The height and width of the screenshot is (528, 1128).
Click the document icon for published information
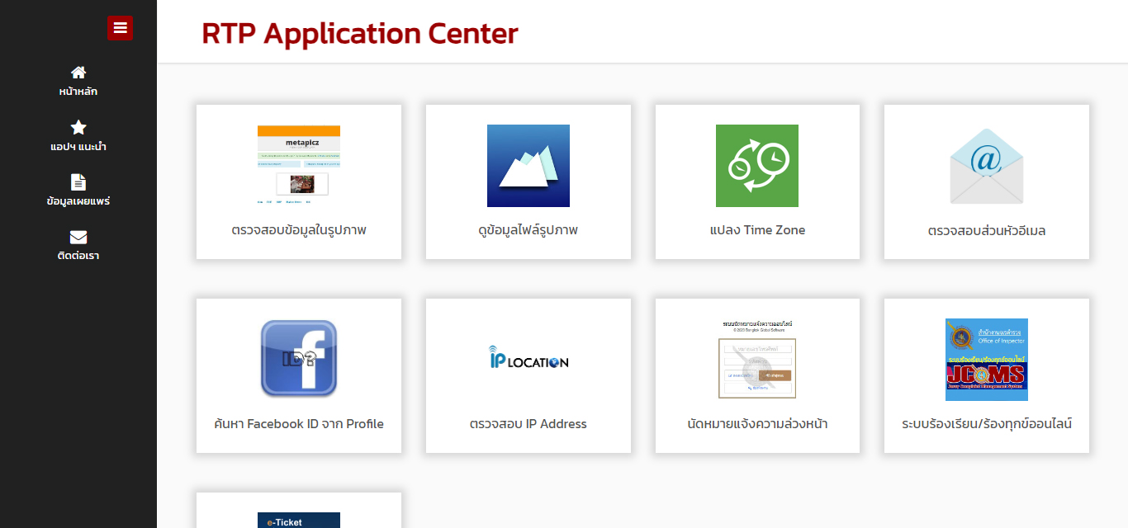coord(78,182)
